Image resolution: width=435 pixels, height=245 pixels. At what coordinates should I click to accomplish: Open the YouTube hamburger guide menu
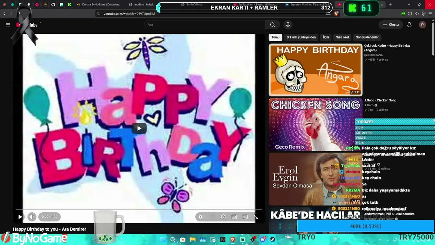[x=8, y=24]
